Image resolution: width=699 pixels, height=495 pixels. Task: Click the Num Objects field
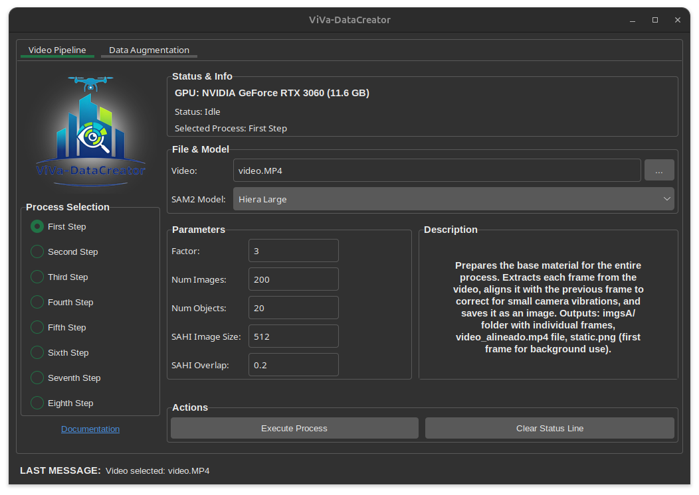[293, 307]
